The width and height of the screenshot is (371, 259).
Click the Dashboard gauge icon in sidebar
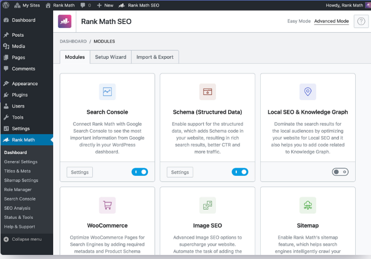tap(7, 20)
